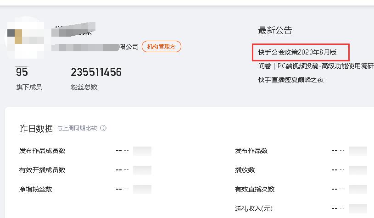Click the help icon beside 与上周同期比较
This screenshot has width=374, height=218.
tap(103, 128)
